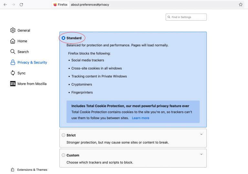The height and width of the screenshot is (174, 248).
Task: Select the Custom protection radio button
Action: (63, 155)
